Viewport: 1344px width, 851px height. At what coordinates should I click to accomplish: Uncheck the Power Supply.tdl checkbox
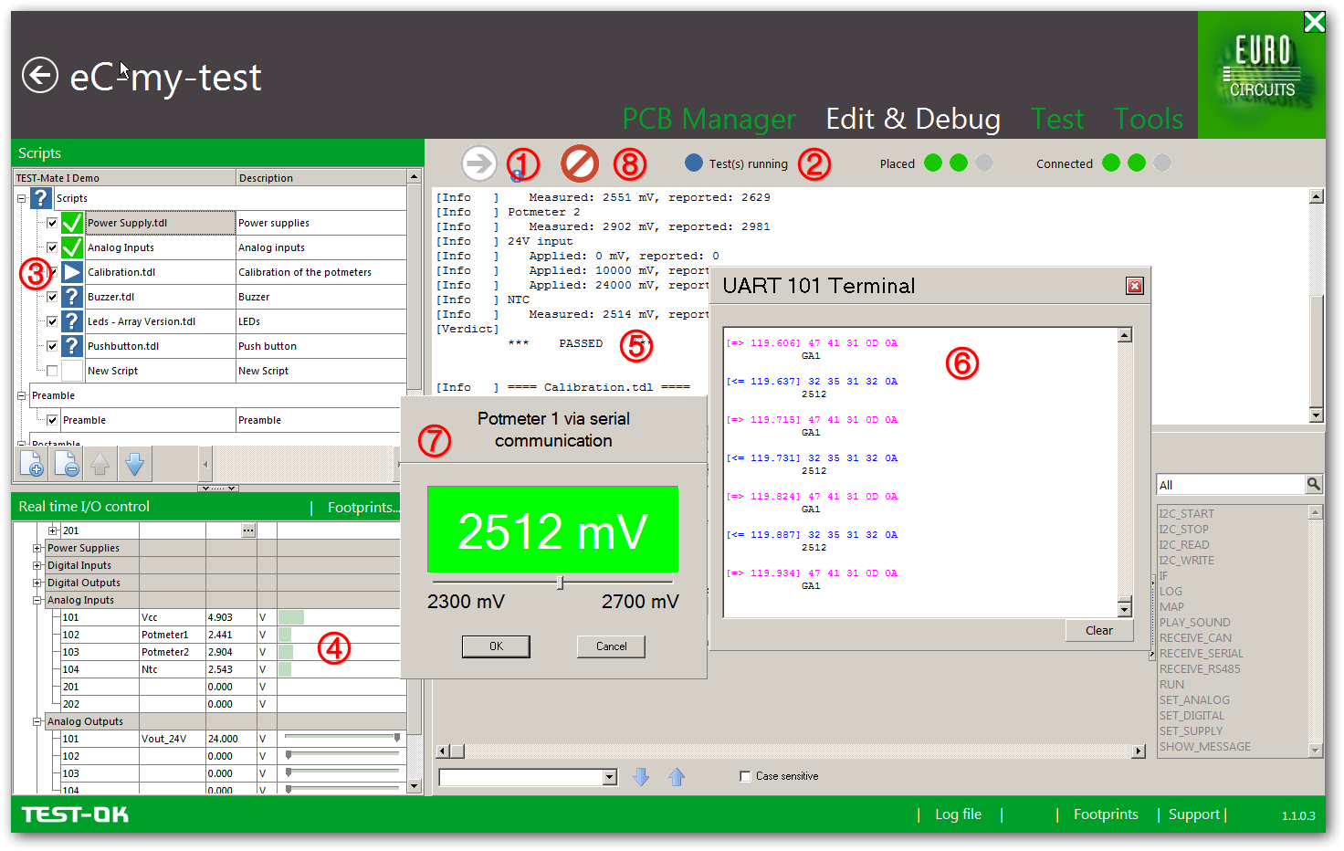click(x=52, y=223)
